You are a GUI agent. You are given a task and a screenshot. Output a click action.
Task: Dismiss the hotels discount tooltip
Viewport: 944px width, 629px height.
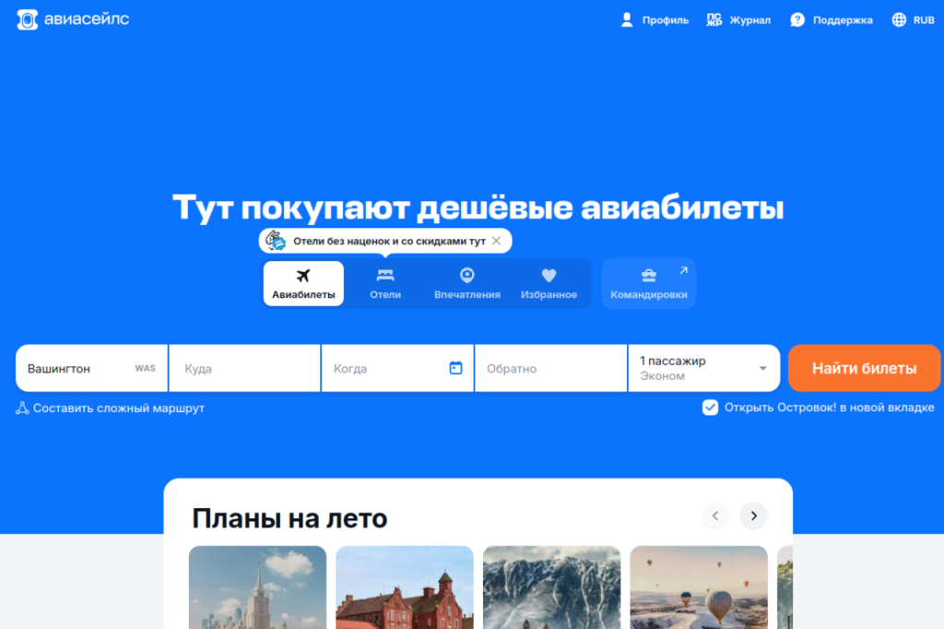[496, 241]
